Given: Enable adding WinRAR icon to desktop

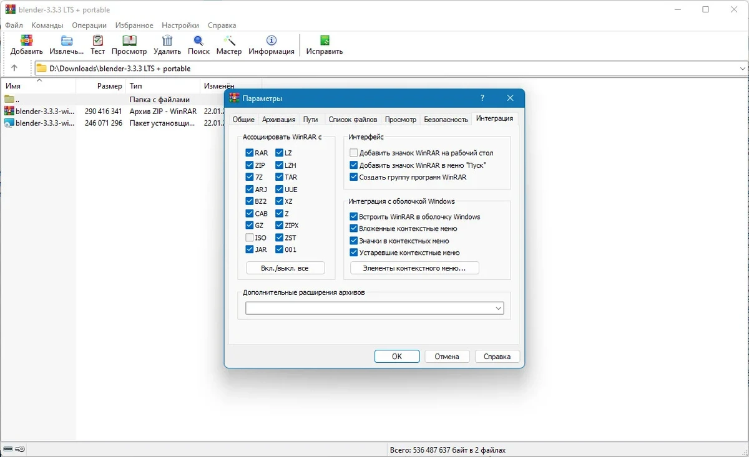Looking at the screenshot, I should click(354, 153).
